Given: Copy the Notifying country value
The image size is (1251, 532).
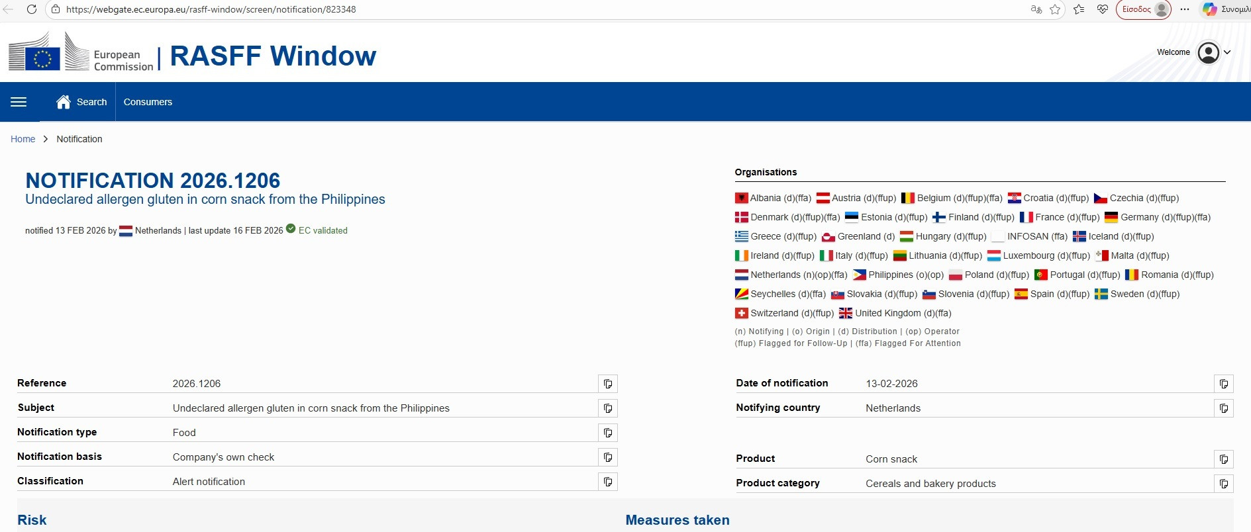Looking at the screenshot, I should point(1223,408).
